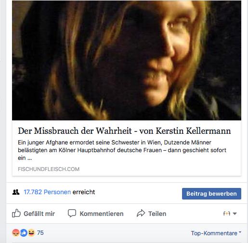Viewport: 248px width, 243px height.
Task: Click the Gefällt mir text label
Action: [39, 214]
